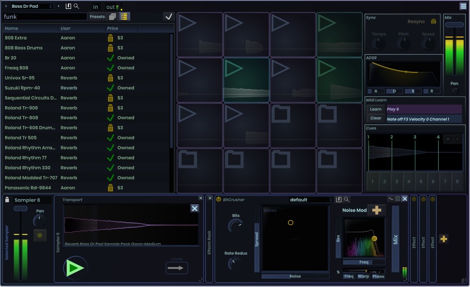Viewport: 470px width, 287px height.
Task: Toggle the checkmark button above the pad grid
Action: click(x=168, y=17)
